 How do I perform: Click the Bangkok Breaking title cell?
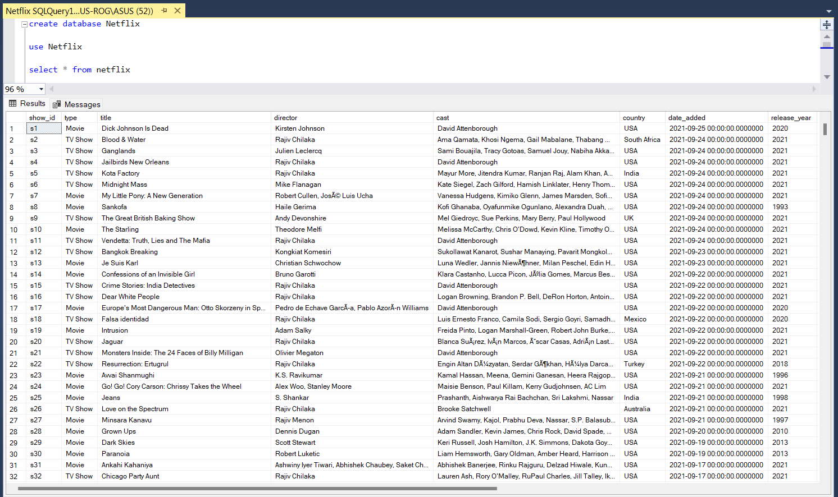184,252
